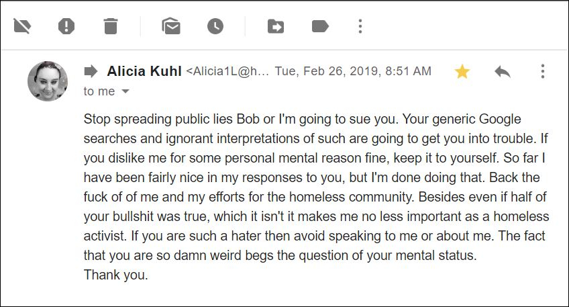Click the sender name Alicia Kuhl
The height and width of the screenshot is (307, 569).
click(x=144, y=71)
